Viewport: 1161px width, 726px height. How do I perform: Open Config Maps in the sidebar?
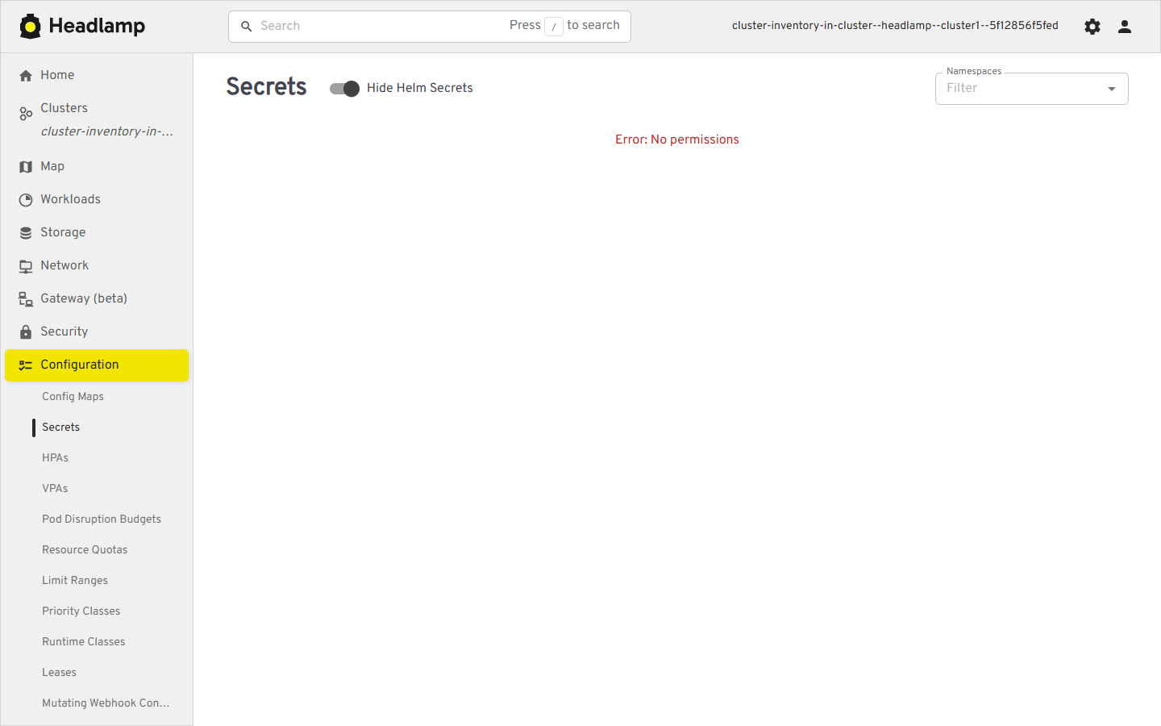point(73,396)
